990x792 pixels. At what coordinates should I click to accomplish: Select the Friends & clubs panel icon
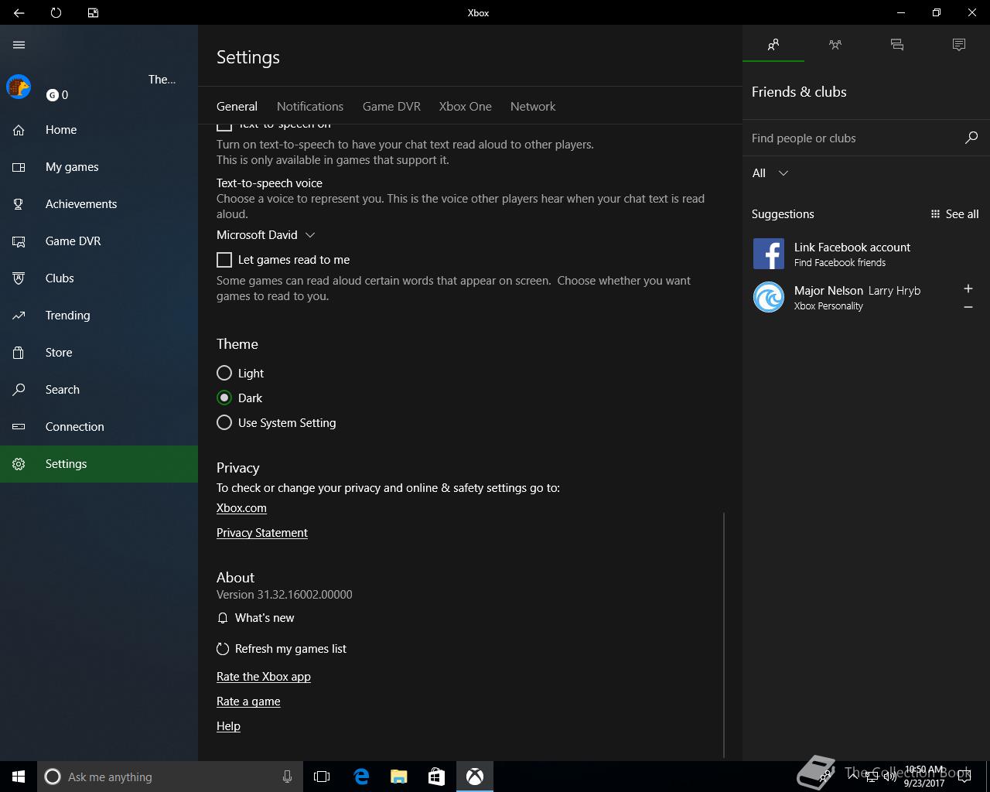773,45
